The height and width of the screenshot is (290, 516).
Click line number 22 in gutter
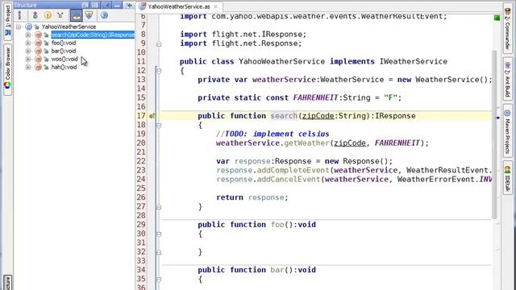141,161
